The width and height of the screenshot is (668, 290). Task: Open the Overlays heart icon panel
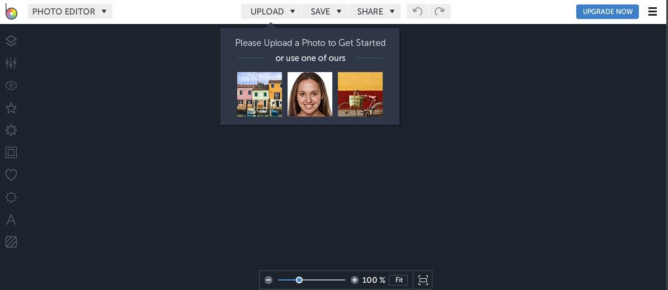tap(11, 175)
